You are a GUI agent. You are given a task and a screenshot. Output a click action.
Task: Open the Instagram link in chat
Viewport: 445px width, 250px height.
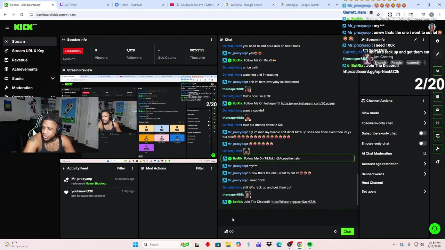[308, 103]
